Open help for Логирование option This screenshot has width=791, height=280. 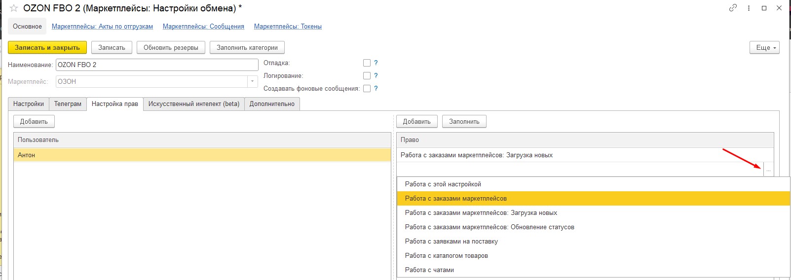point(376,75)
